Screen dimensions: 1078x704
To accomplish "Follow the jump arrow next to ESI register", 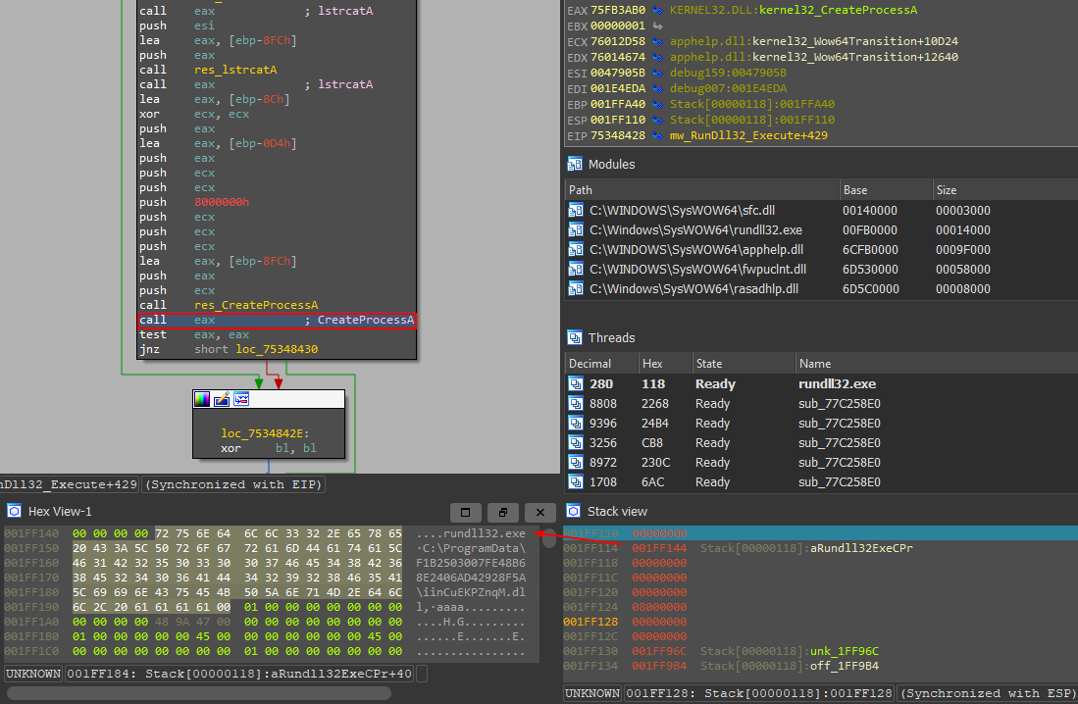I will pyautogui.click(x=658, y=73).
